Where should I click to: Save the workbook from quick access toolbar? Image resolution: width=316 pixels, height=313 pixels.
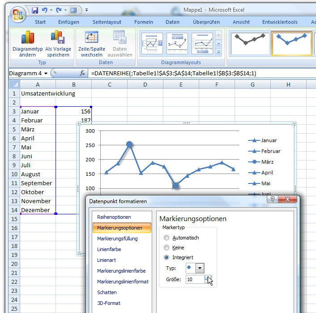point(35,10)
